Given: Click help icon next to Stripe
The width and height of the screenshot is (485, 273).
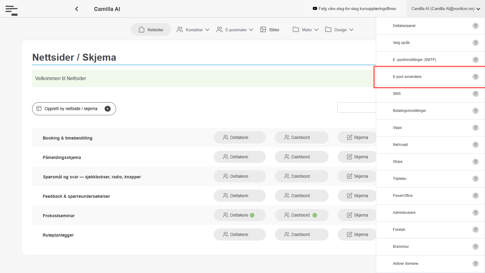Looking at the screenshot, I should pos(476,162).
